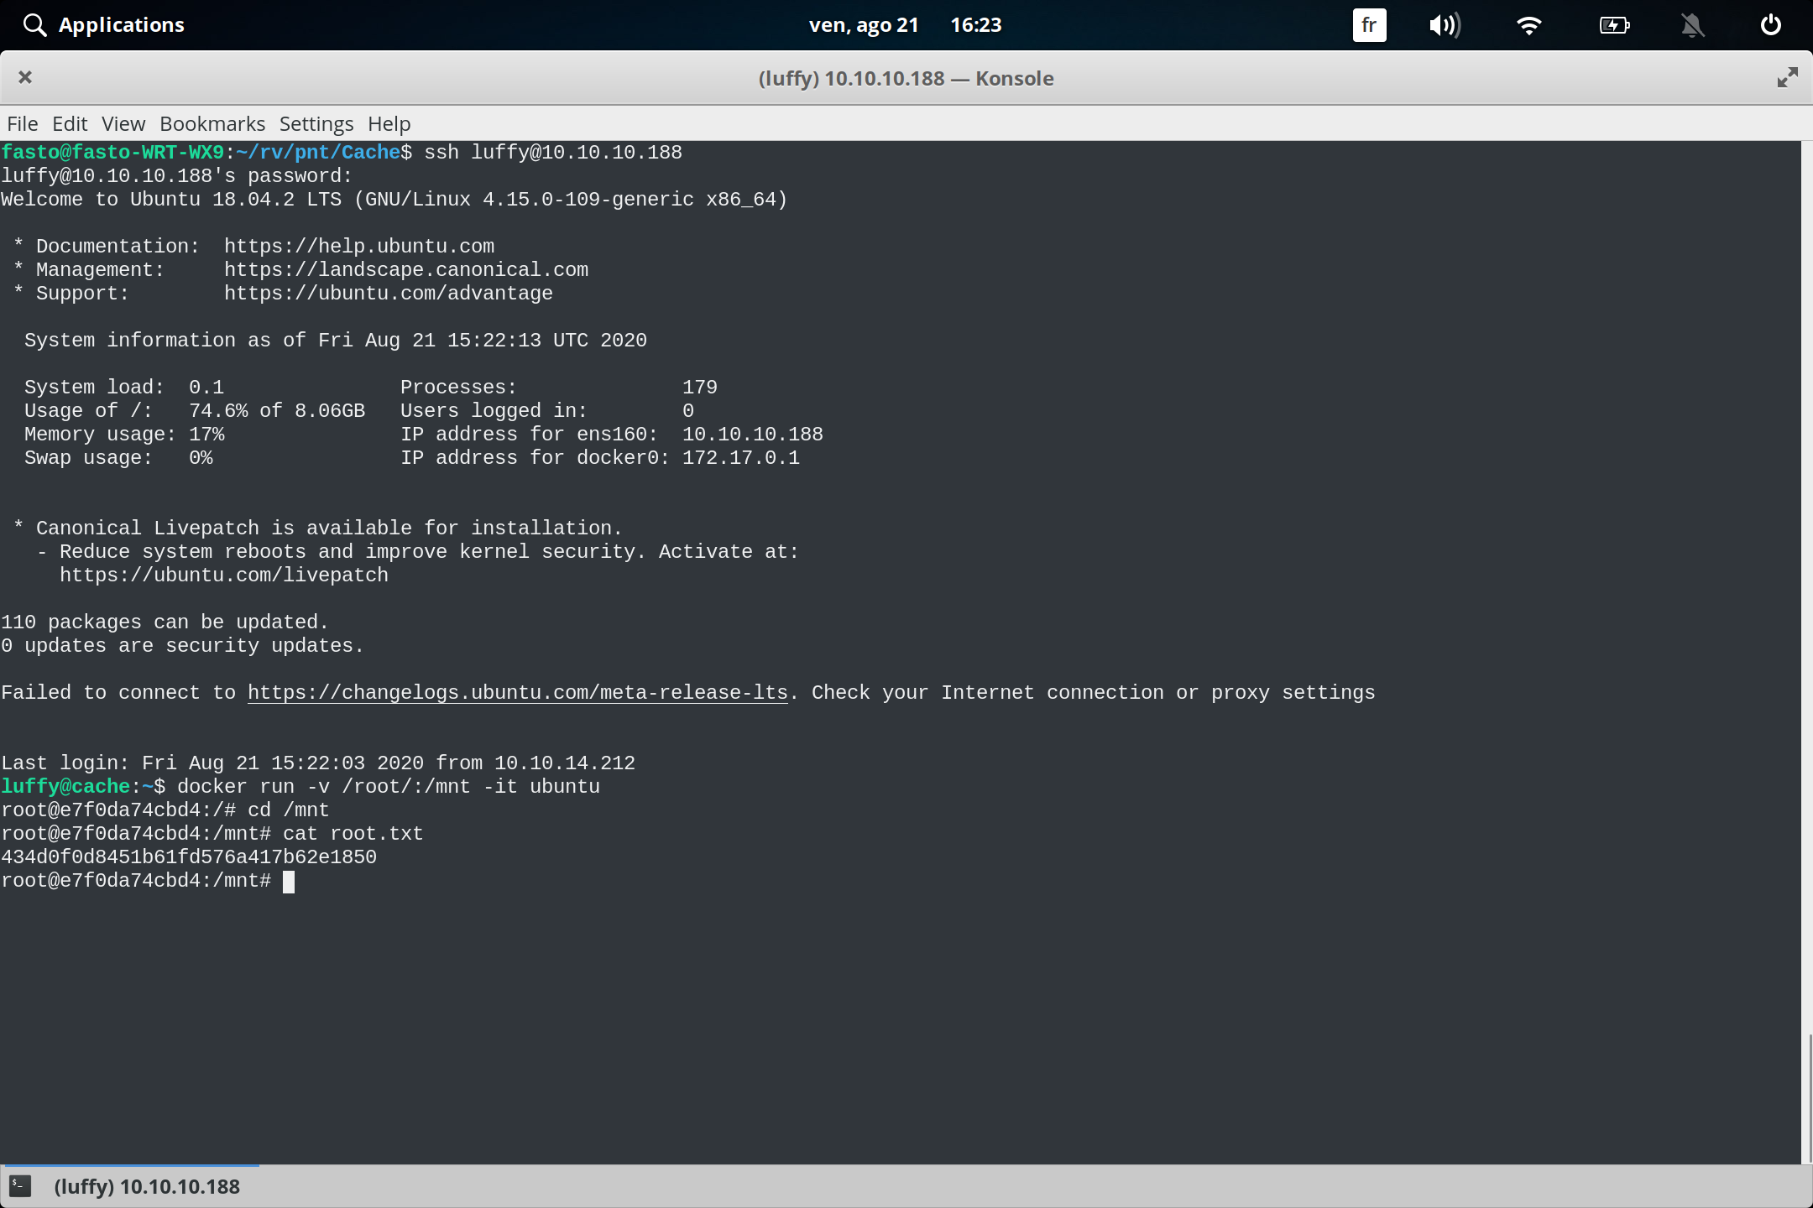This screenshot has width=1813, height=1208.
Task: Open the power menu icon
Action: click(x=1769, y=25)
